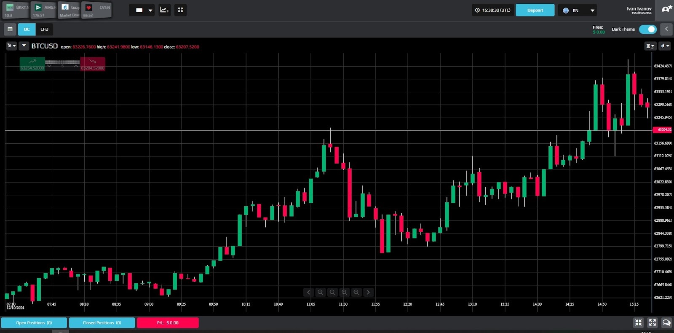Click the expand arrows icon at bottom right
The width and height of the screenshot is (674, 333).
click(x=653, y=322)
